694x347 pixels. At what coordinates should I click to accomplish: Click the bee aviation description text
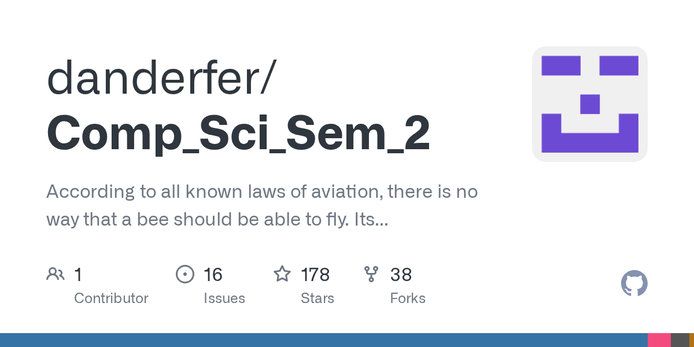(x=261, y=205)
